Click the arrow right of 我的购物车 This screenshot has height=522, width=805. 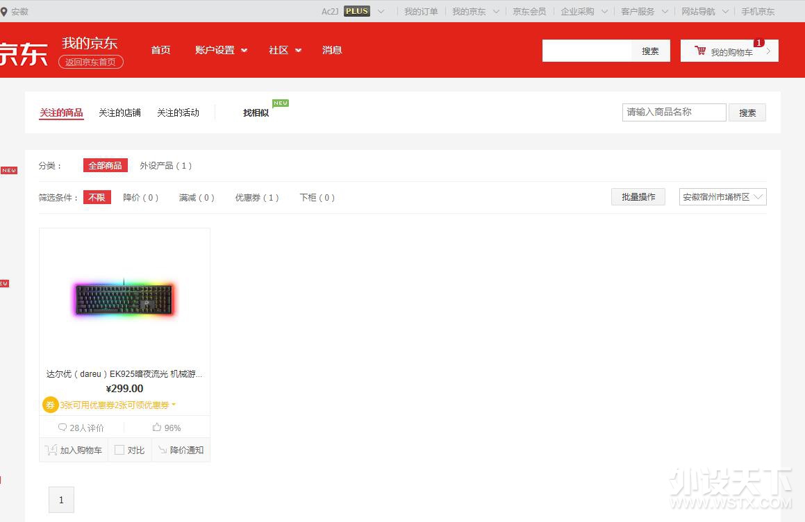(769, 51)
